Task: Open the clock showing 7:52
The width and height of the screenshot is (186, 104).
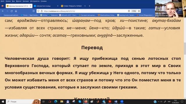Action: (x=175, y=102)
